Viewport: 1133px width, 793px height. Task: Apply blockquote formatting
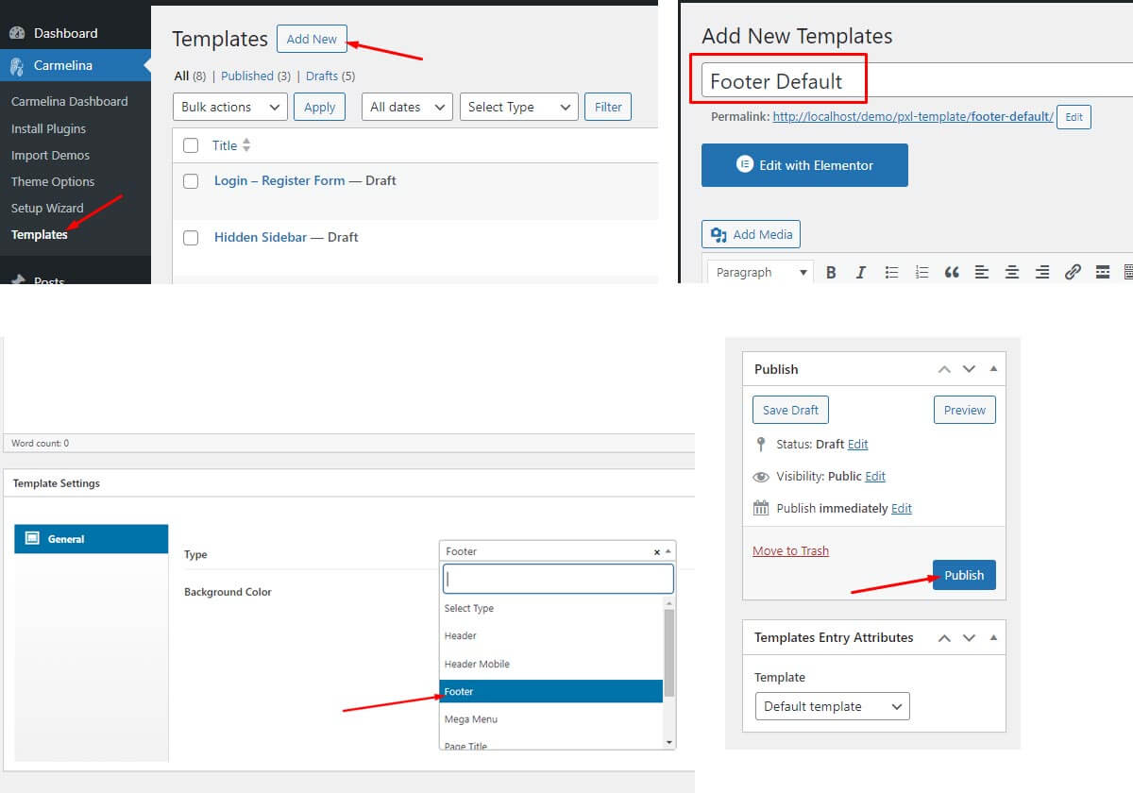(952, 273)
